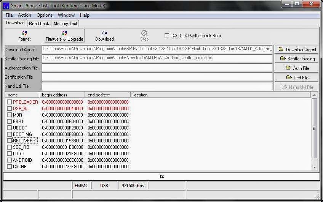Select the BOOTIMG partition checkbox

pos(9,134)
